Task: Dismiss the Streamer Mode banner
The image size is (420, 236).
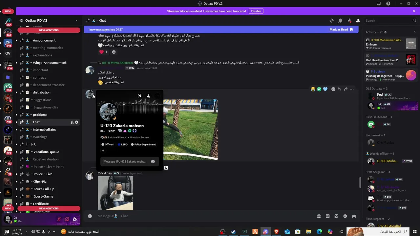Action: pos(414,11)
